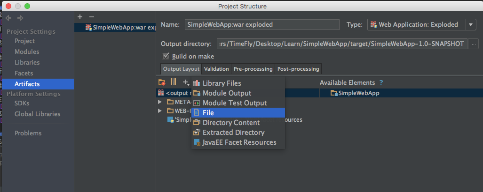Click the forward navigation arrow
This screenshot has height=192, width=483.
(x=20, y=18)
